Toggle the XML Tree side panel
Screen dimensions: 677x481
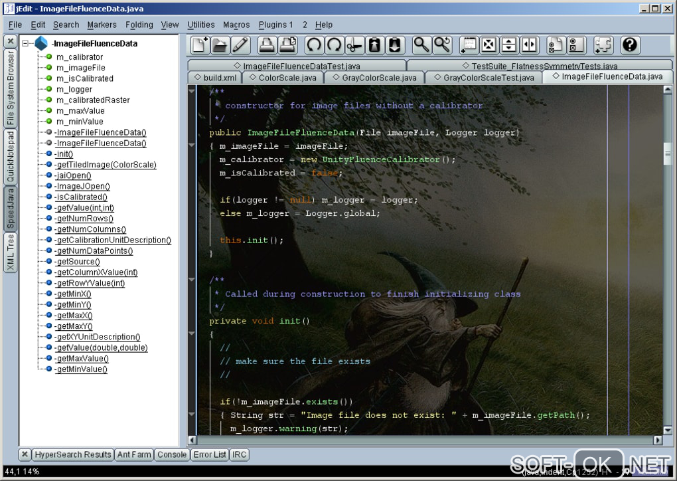[10, 252]
